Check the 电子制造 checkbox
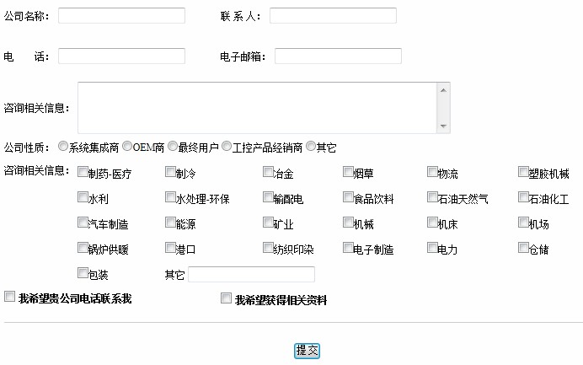The height and width of the screenshot is (365, 583). (348, 249)
